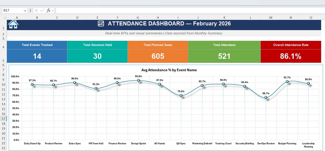Click the vertical ellipsis beside the Name Box
325x151 pixels.
pyautogui.click(x=30, y=10)
